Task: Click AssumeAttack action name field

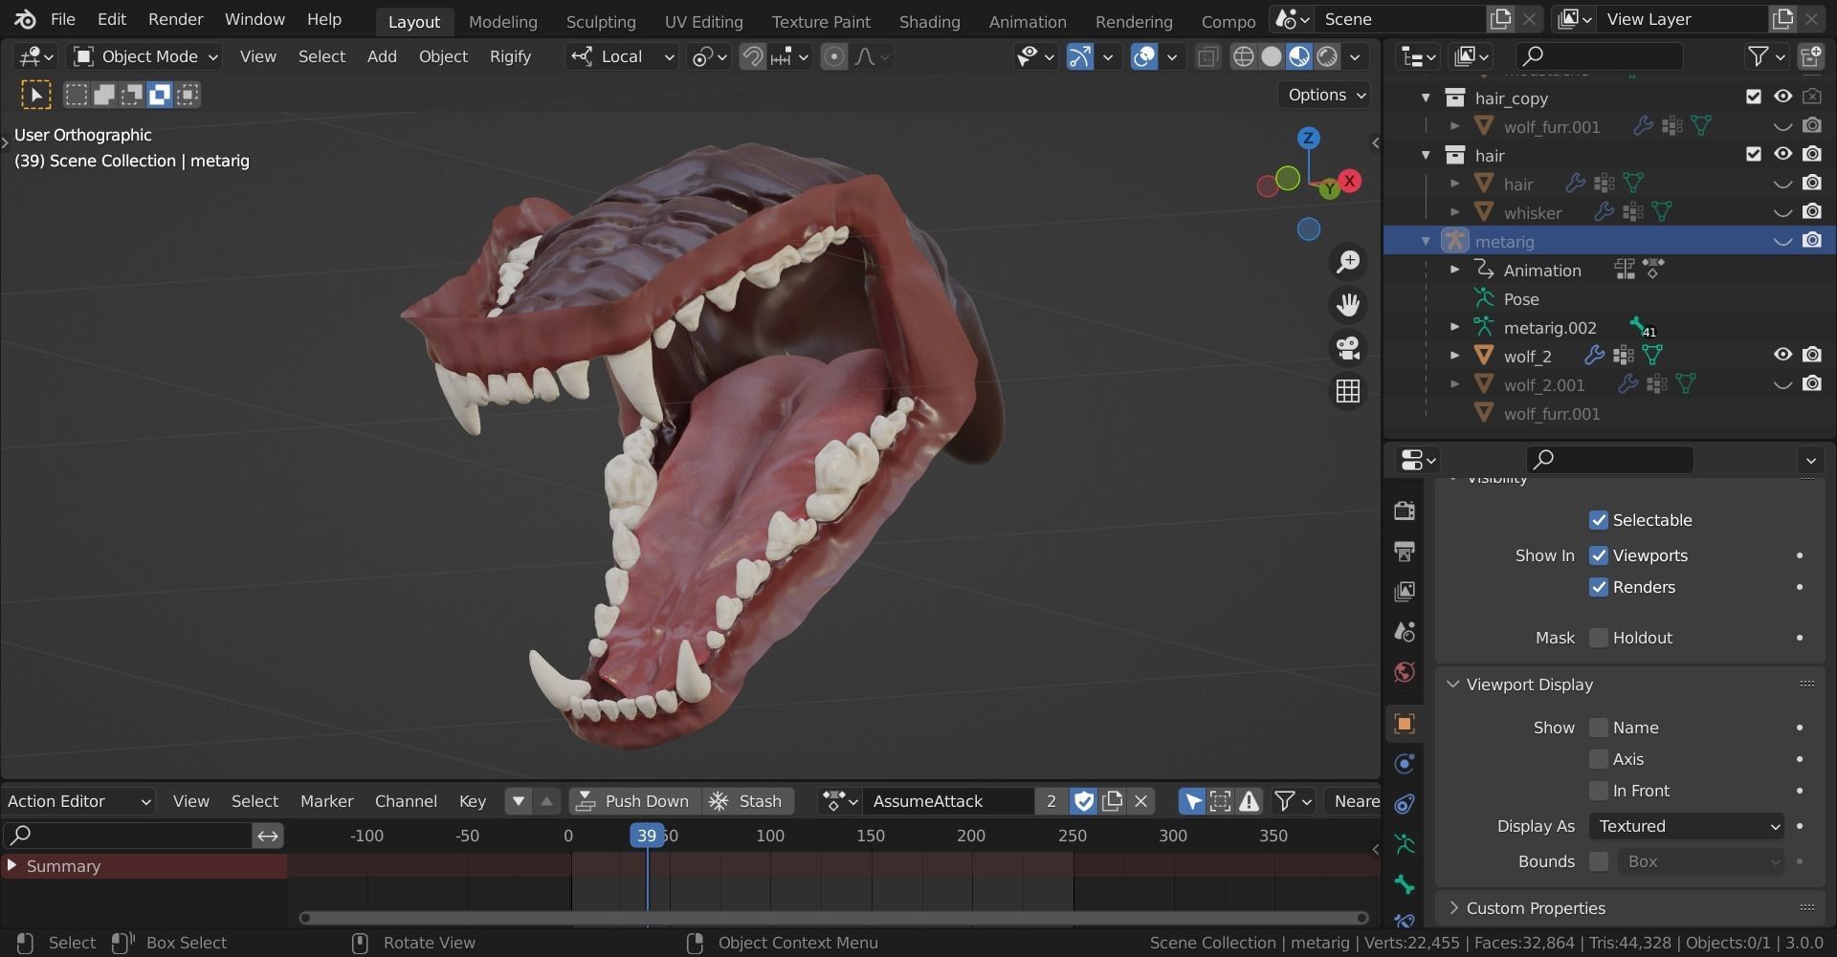Action: [x=949, y=801]
